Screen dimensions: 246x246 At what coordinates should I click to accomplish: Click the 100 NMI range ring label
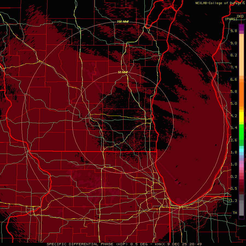(x=123, y=22)
